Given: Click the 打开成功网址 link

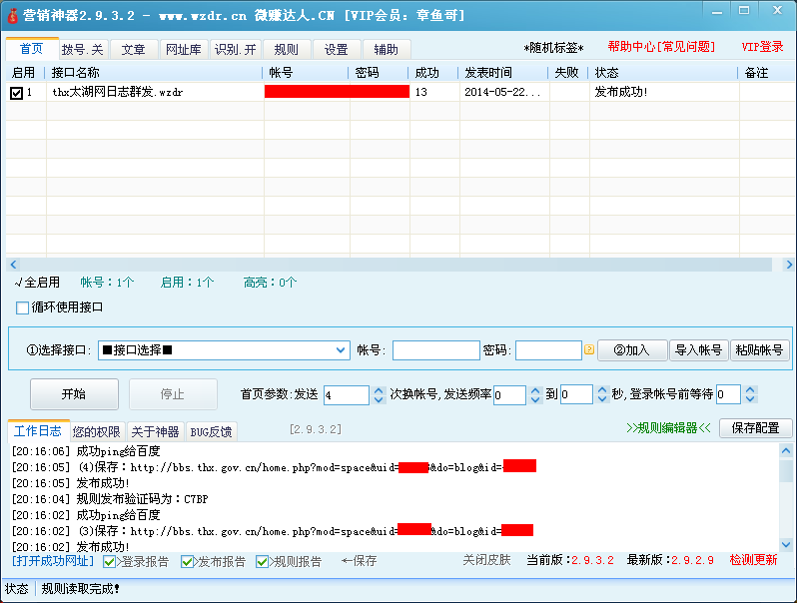Looking at the screenshot, I should click(x=53, y=561).
